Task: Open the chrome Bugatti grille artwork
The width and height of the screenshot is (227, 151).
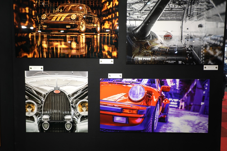Action: tap(56, 101)
